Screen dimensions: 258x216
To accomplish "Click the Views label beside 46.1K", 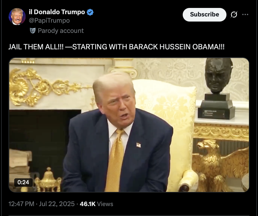I will (105, 204).
